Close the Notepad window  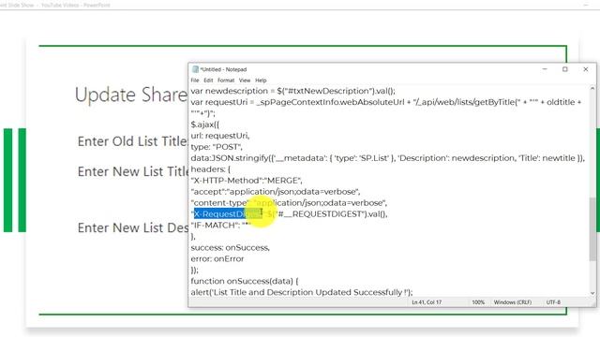[585, 69]
